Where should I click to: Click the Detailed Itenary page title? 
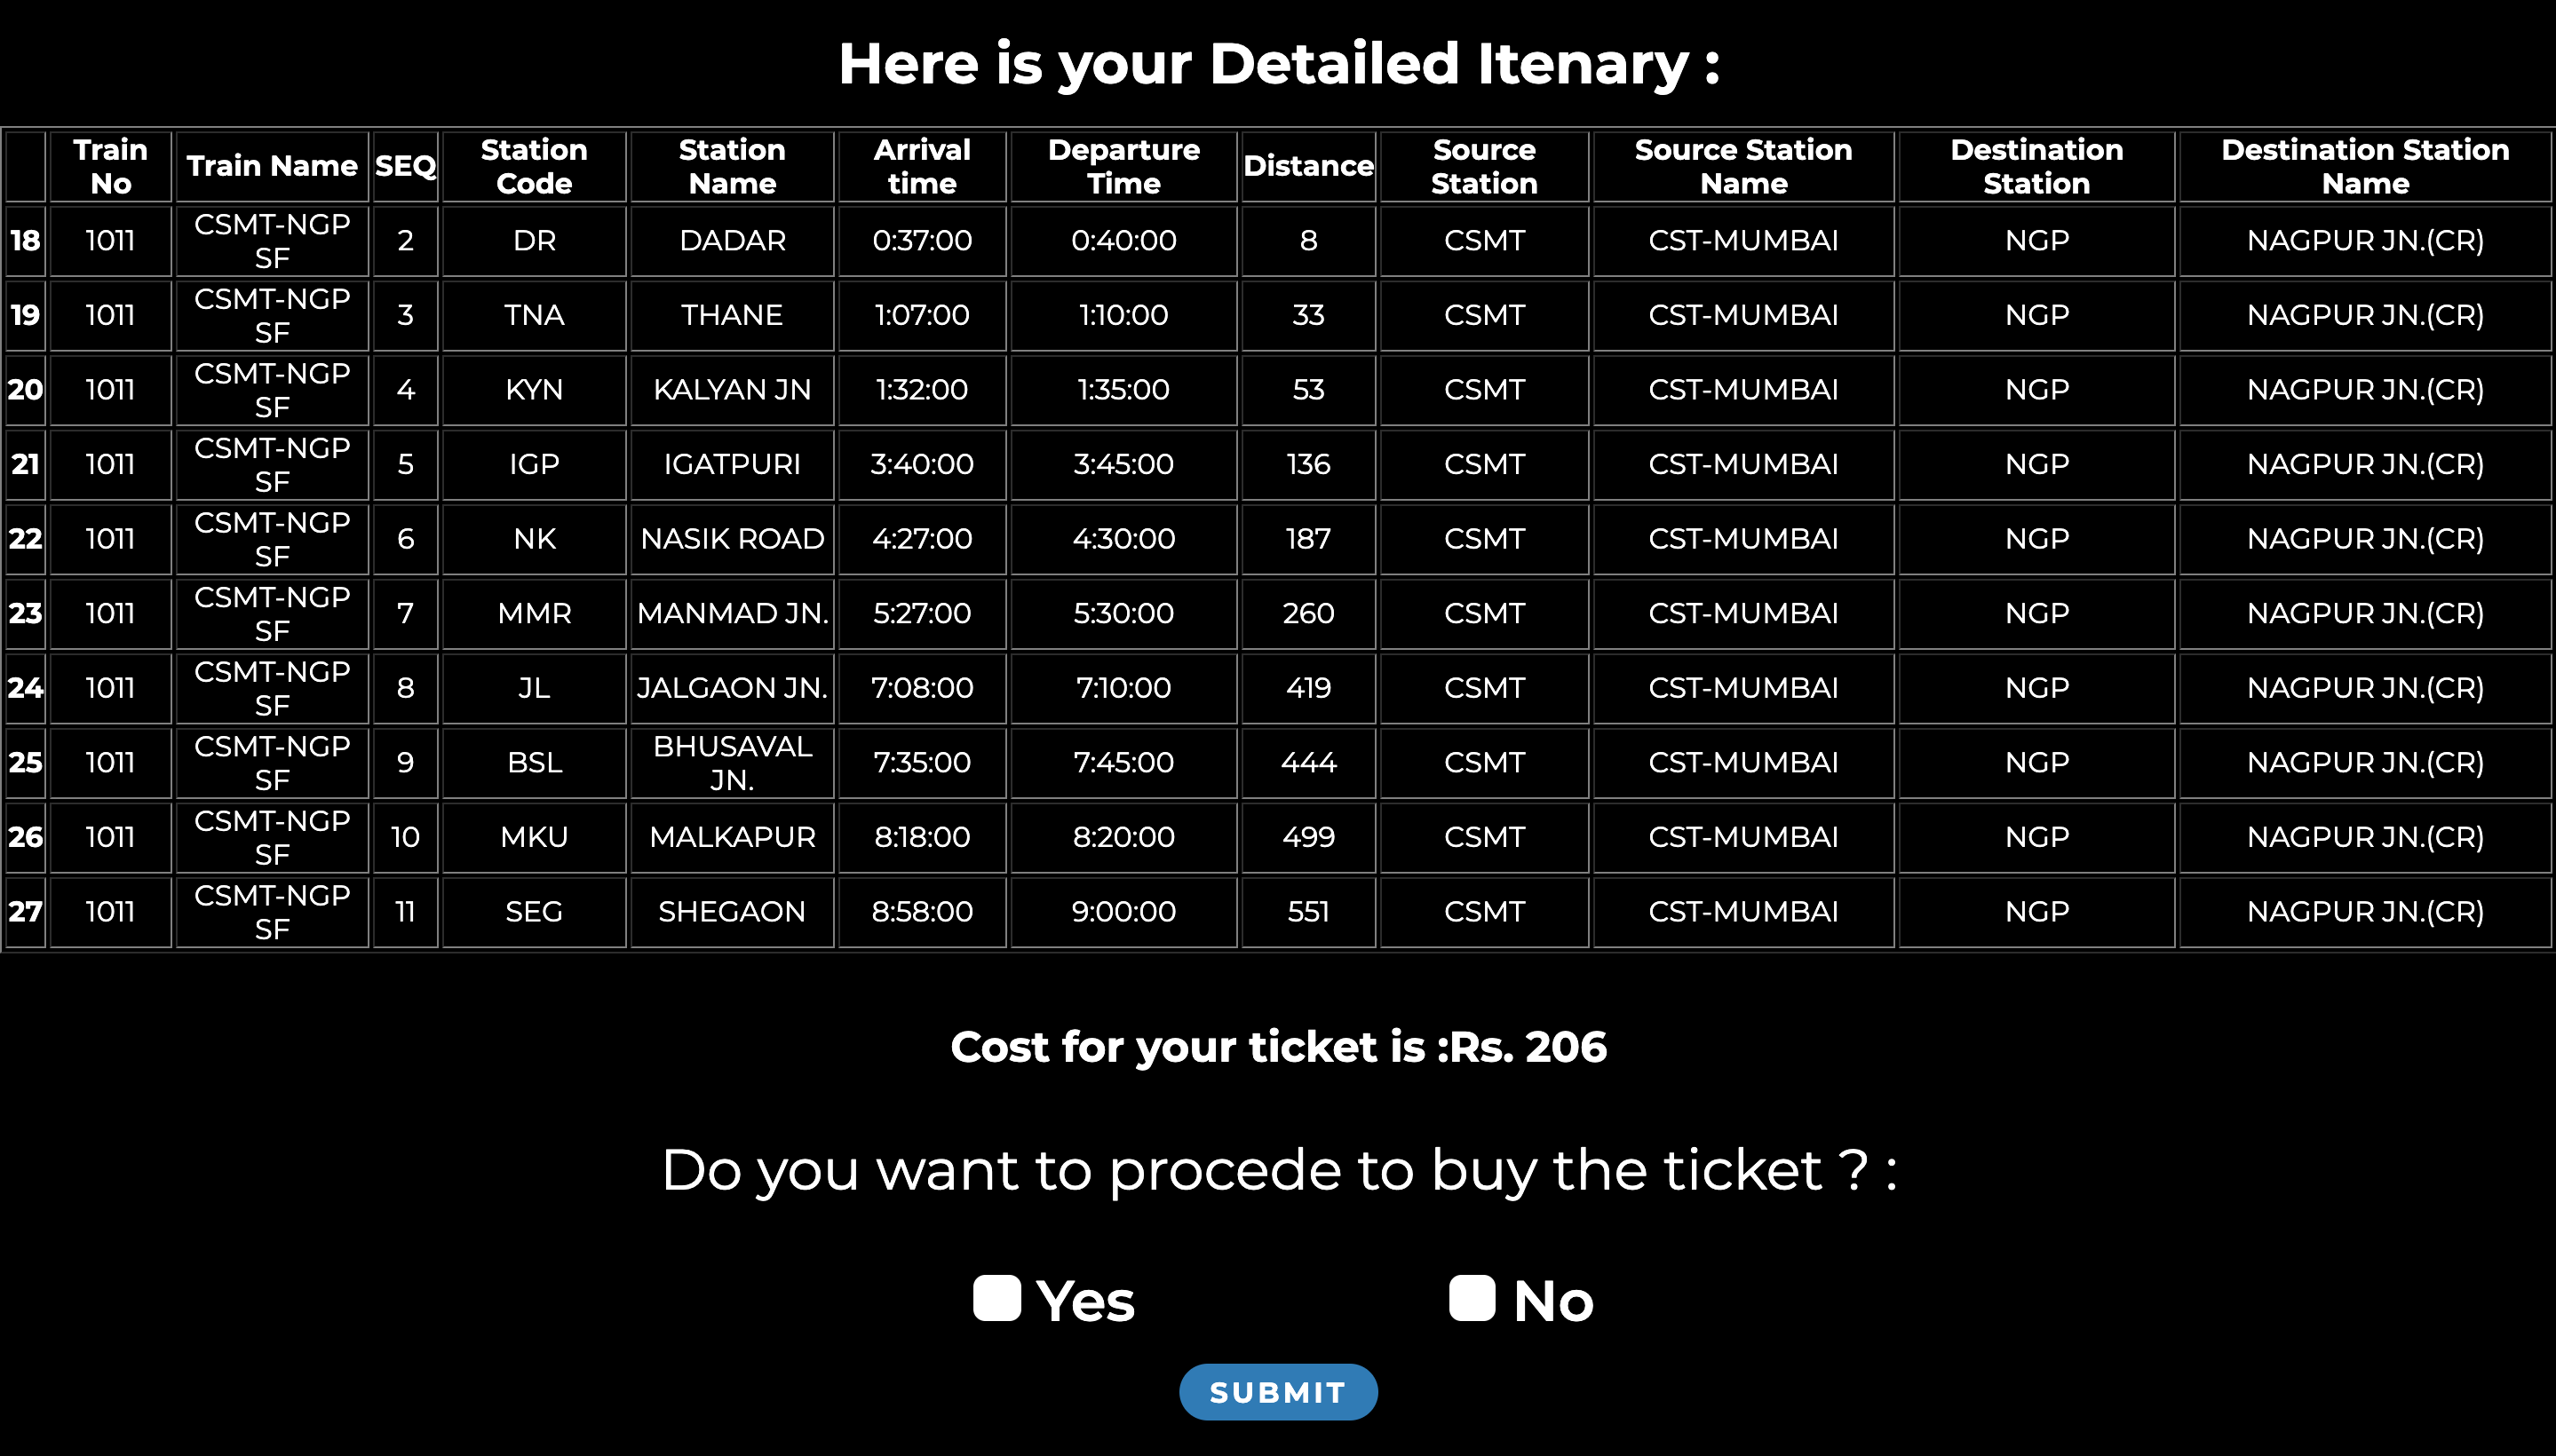pyautogui.click(x=1277, y=63)
